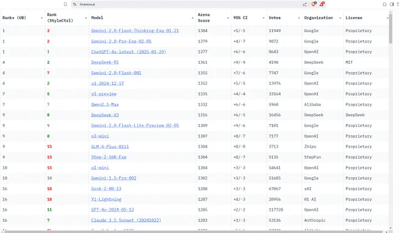Select StepFun organization cell
Viewport: 399px width, 233px height.
(x=312, y=157)
